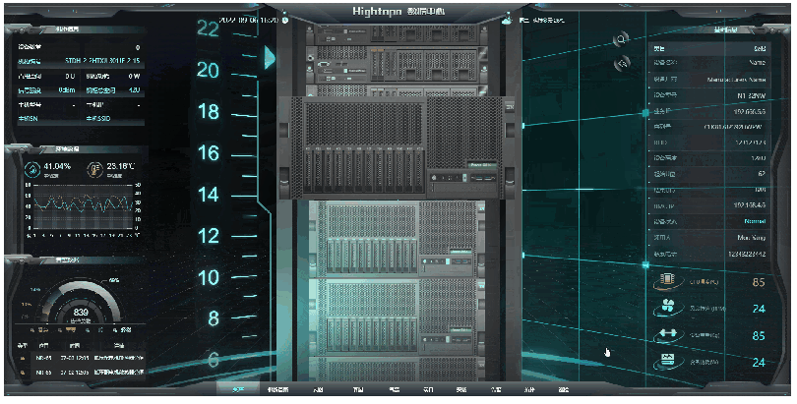
Task: Open the last tab in bottom navigation bar
Action: pyautogui.click(x=563, y=390)
